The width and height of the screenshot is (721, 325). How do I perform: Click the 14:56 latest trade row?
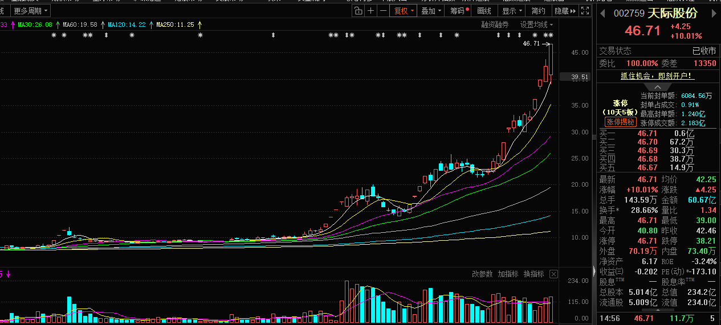(x=657, y=318)
